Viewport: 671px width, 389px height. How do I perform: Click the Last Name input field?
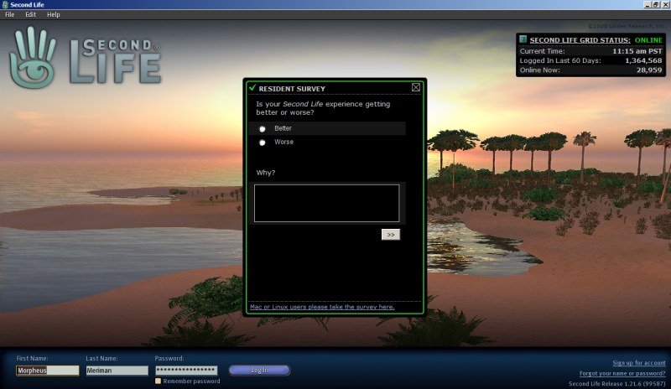pyautogui.click(x=117, y=371)
